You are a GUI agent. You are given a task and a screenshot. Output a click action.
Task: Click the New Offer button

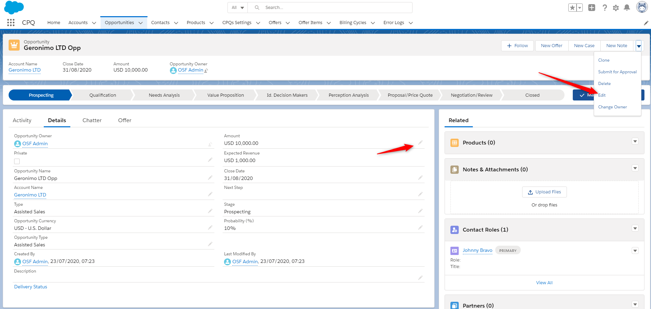click(x=551, y=46)
